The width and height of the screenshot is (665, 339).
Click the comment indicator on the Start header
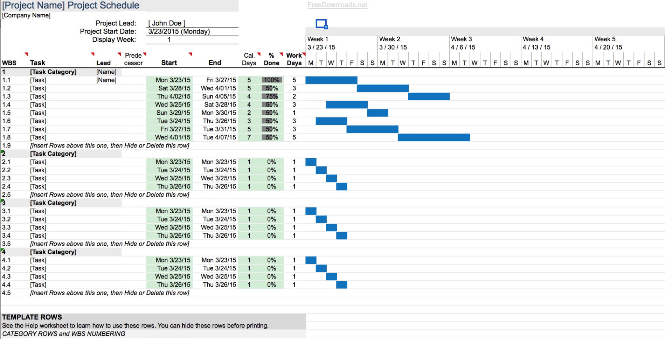tap(190, 54)
